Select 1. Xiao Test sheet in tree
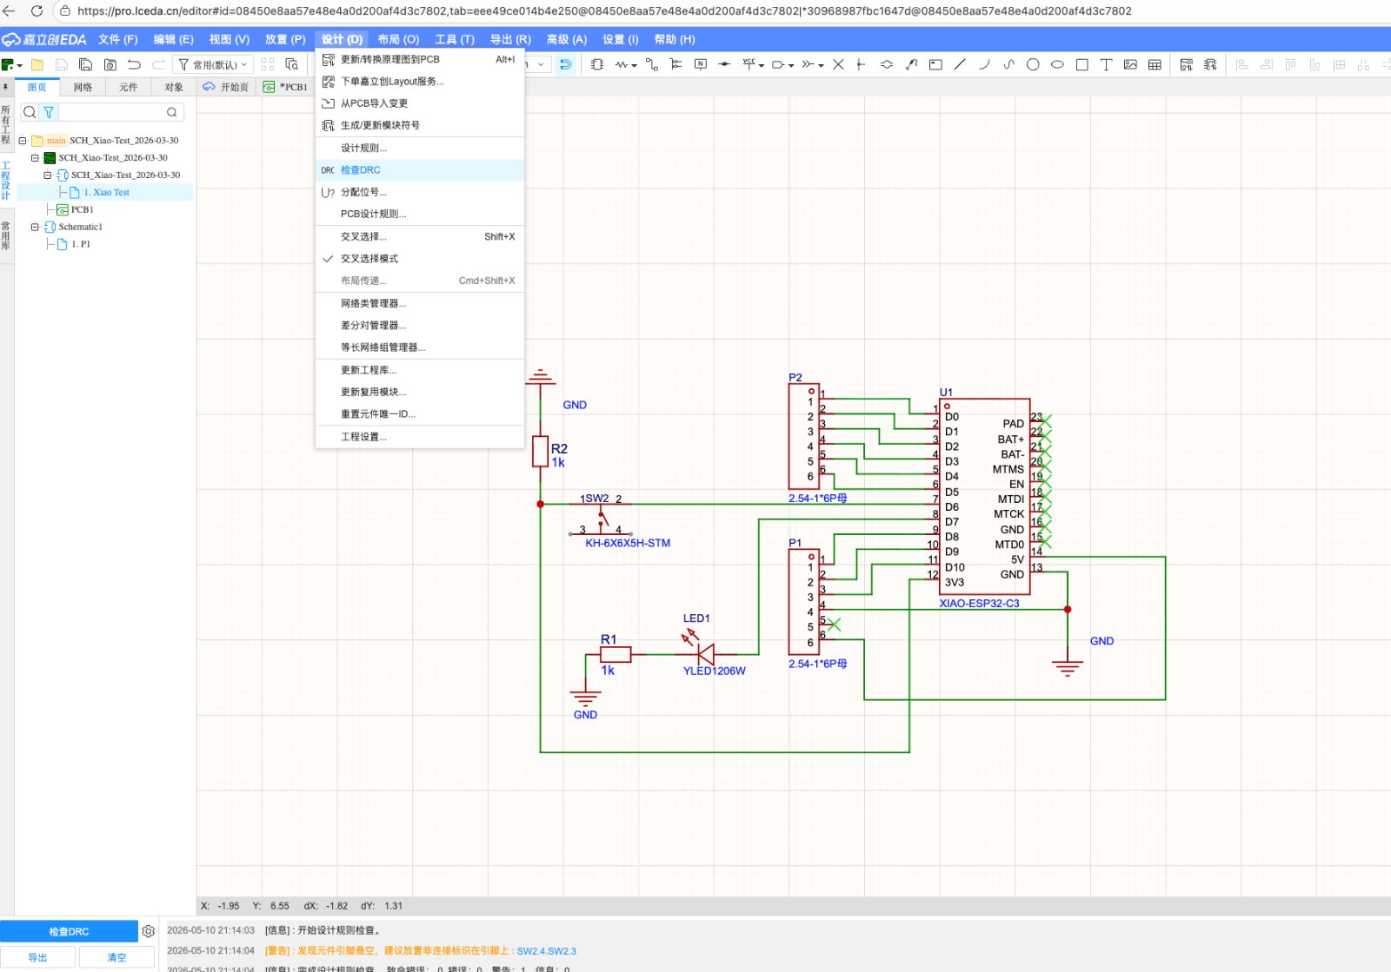Screen dimensions: 1391x972 pos(107,192)
